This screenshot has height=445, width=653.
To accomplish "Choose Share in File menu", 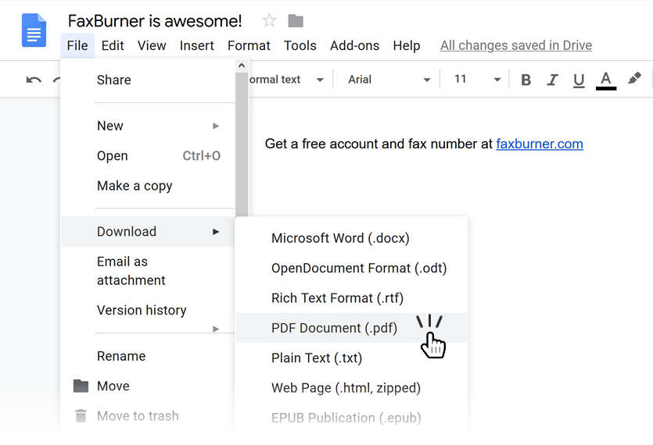I will coord(148,80).
